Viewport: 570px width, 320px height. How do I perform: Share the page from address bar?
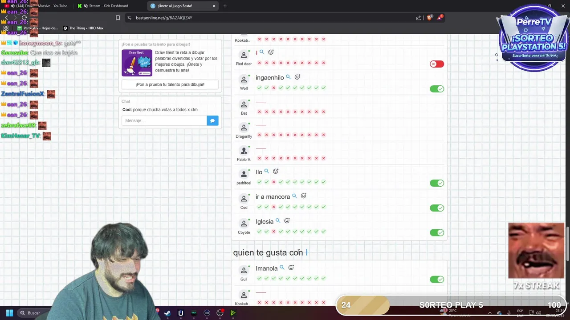419,18
